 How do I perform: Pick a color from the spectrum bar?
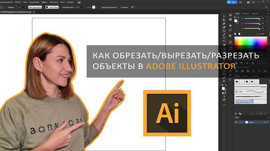251,44
